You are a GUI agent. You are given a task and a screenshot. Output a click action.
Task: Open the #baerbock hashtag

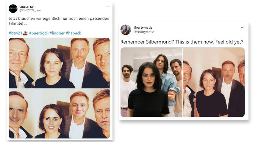[x=38, y=33]
